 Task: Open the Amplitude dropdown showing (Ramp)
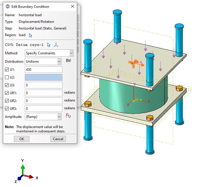43,117
